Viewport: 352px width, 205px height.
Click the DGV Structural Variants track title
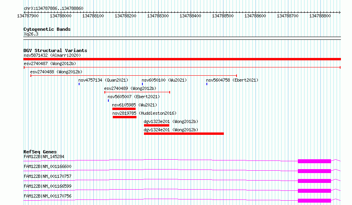point(55,50)
